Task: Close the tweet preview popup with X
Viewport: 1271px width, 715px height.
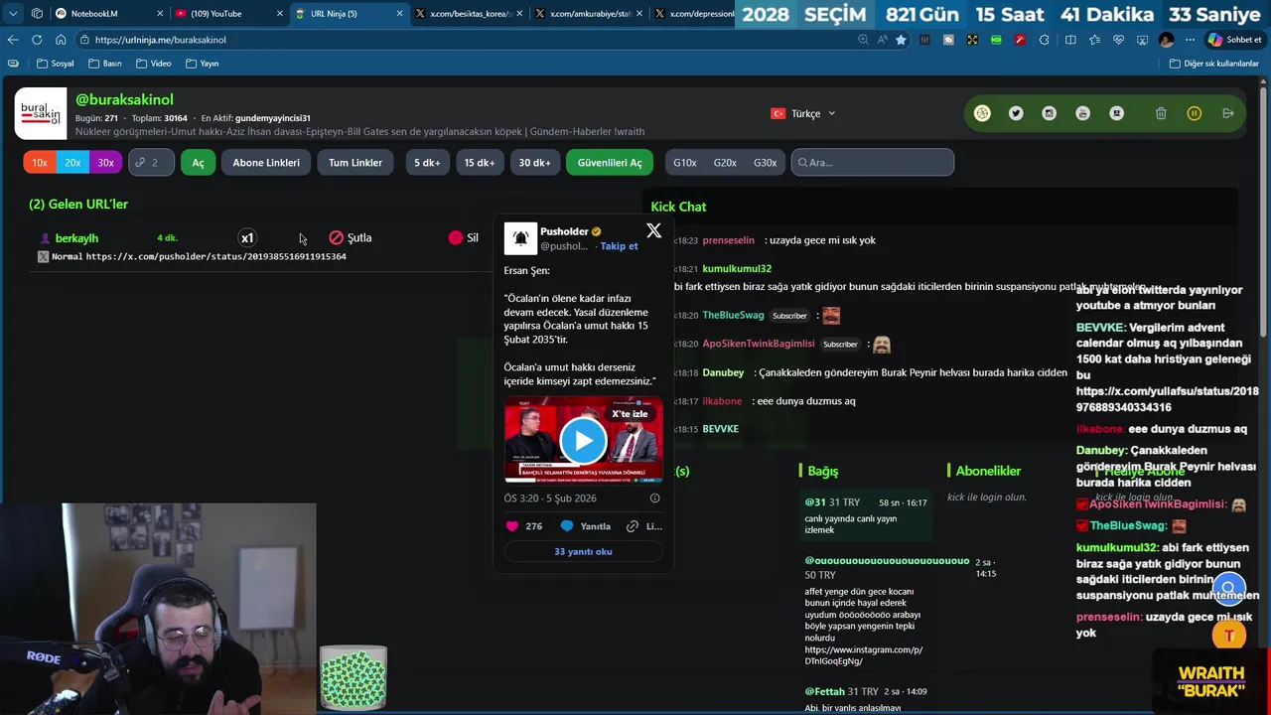Action: (653, 230)
